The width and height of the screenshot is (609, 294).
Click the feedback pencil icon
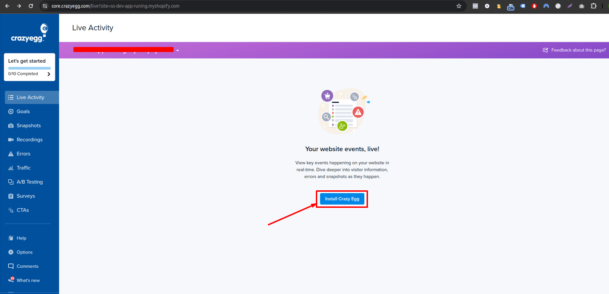click(x=545, y=50)
